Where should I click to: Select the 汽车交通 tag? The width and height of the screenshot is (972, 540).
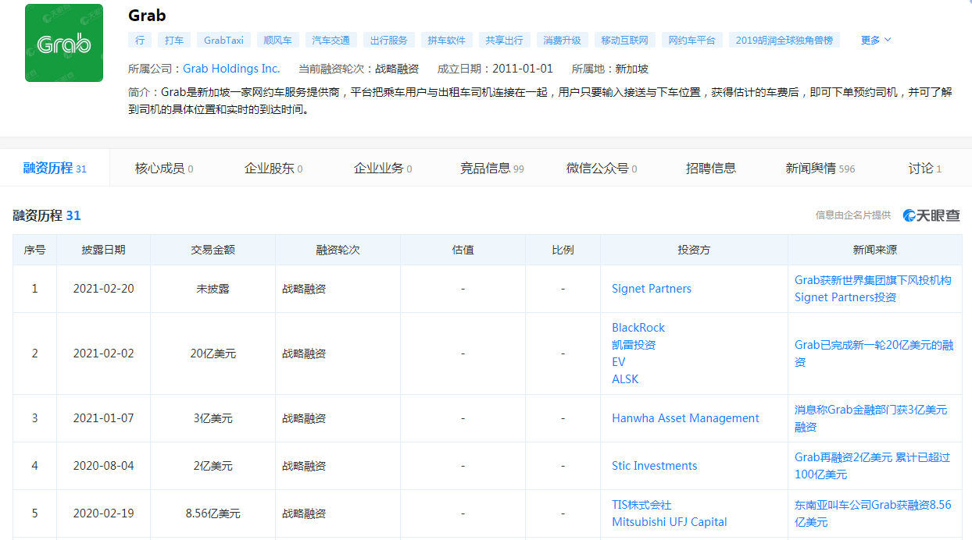tap(331, 40)
